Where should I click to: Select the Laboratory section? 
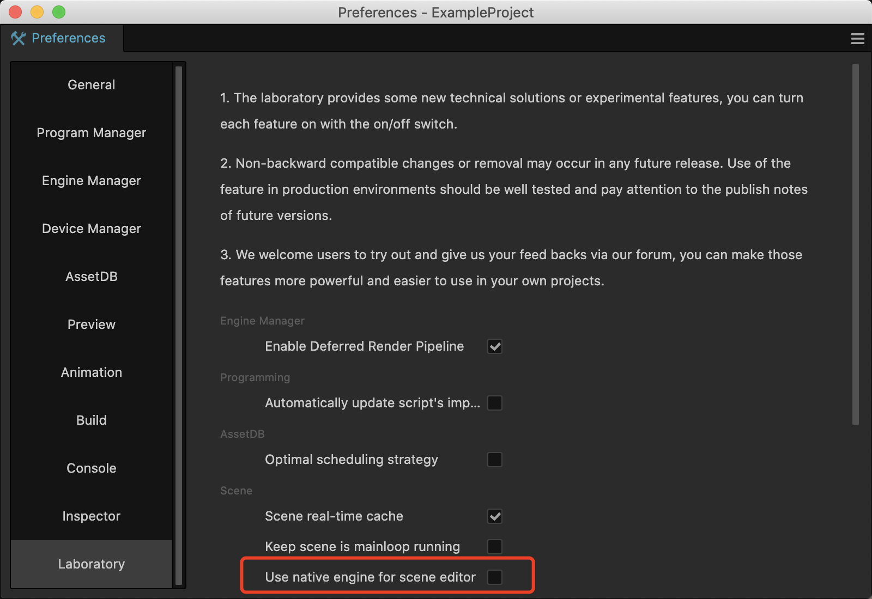click(x=92, y=564)
